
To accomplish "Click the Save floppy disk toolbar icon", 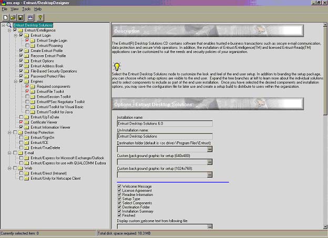I will pos(20,17).
